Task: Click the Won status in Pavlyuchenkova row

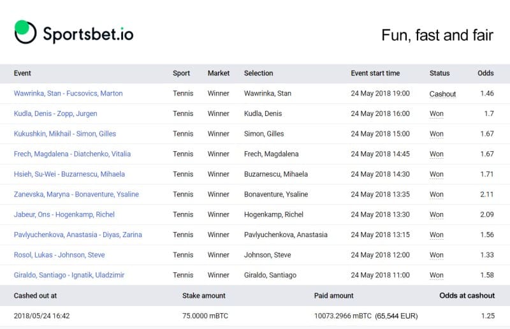Action: [437, 235]
